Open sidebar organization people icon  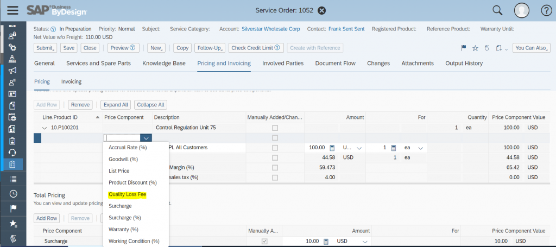tap(12, 59)
